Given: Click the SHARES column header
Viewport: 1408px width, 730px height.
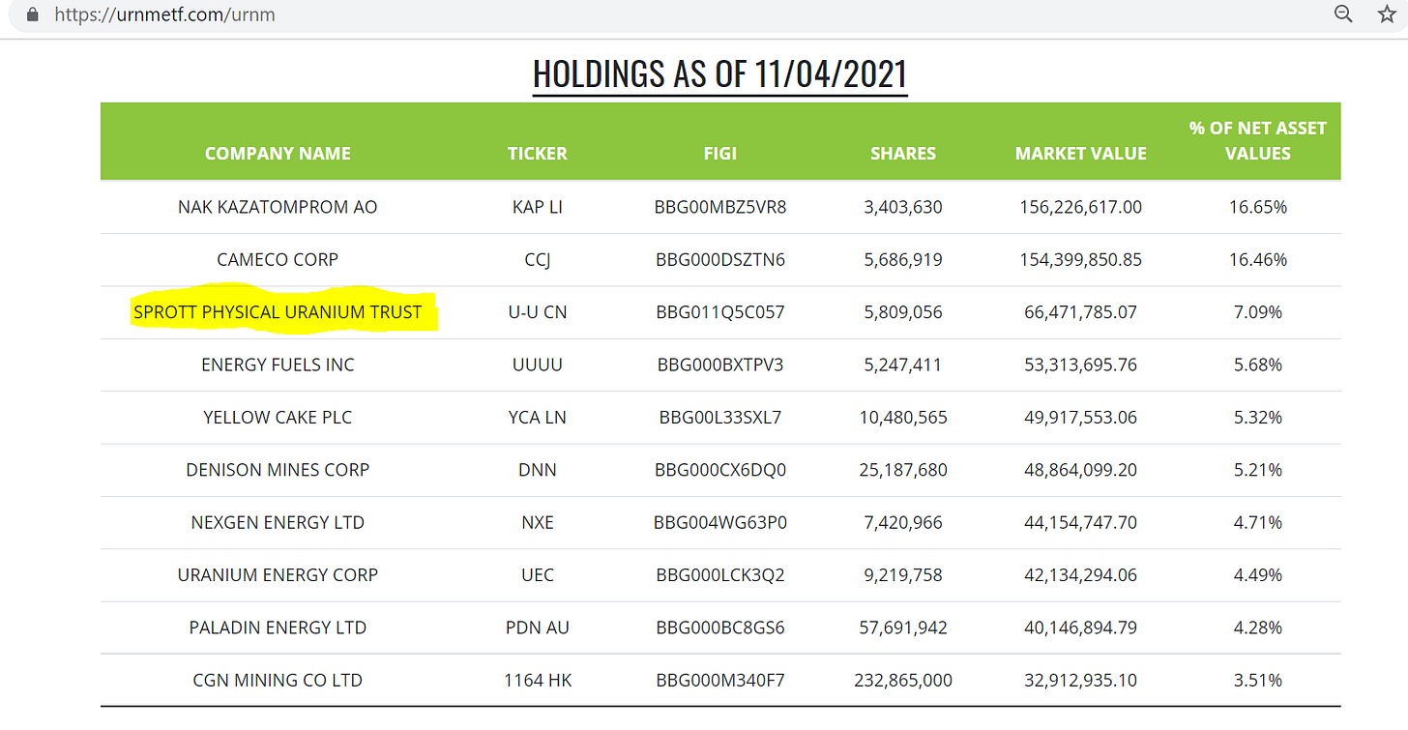Looking at the screenshot, I should pyautogui.click(x=903, y=153).
